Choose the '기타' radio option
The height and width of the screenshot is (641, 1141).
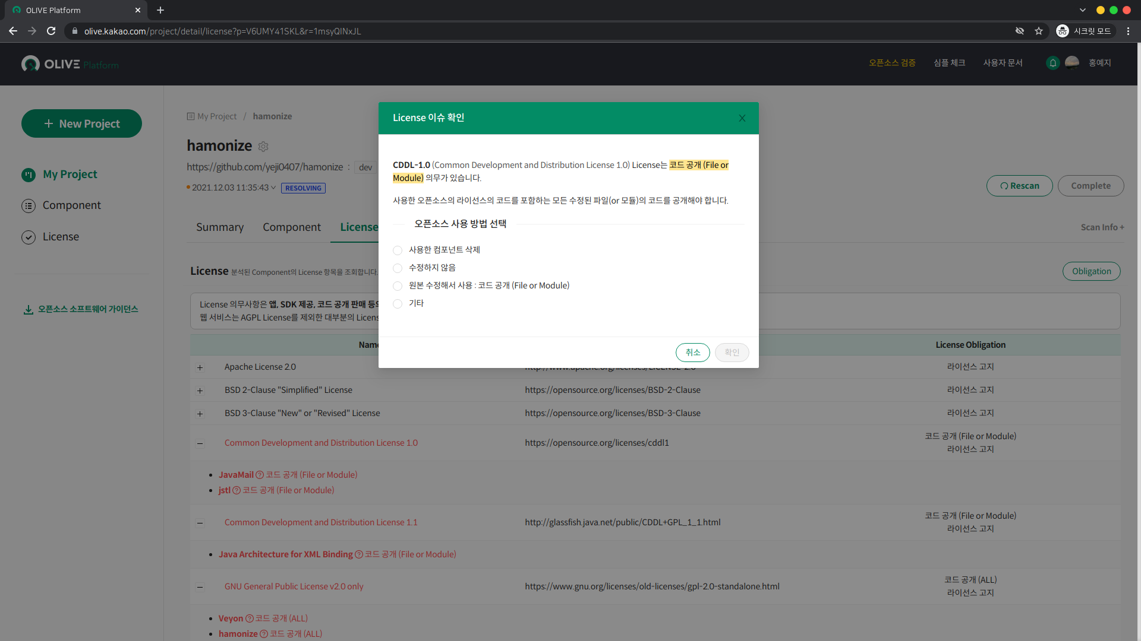point(398,304)
